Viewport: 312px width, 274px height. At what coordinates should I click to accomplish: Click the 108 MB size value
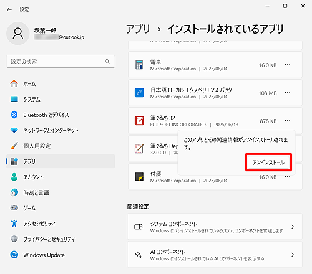click(x=268, y=93)
